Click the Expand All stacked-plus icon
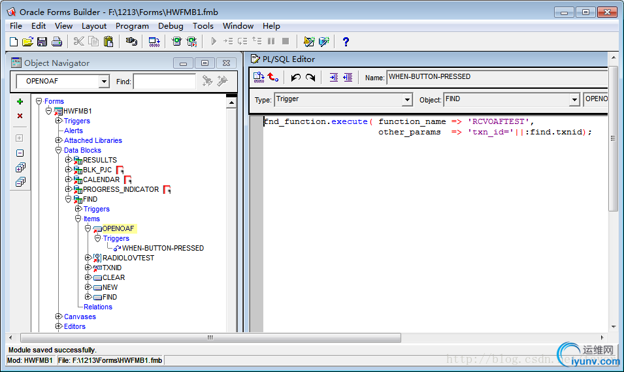The height and width of the screenshot is (372, 624). [x=20, y=167]
